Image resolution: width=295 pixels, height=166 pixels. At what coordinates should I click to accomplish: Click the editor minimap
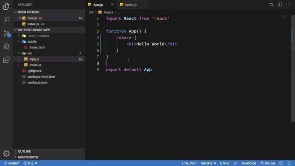(286, 17)
